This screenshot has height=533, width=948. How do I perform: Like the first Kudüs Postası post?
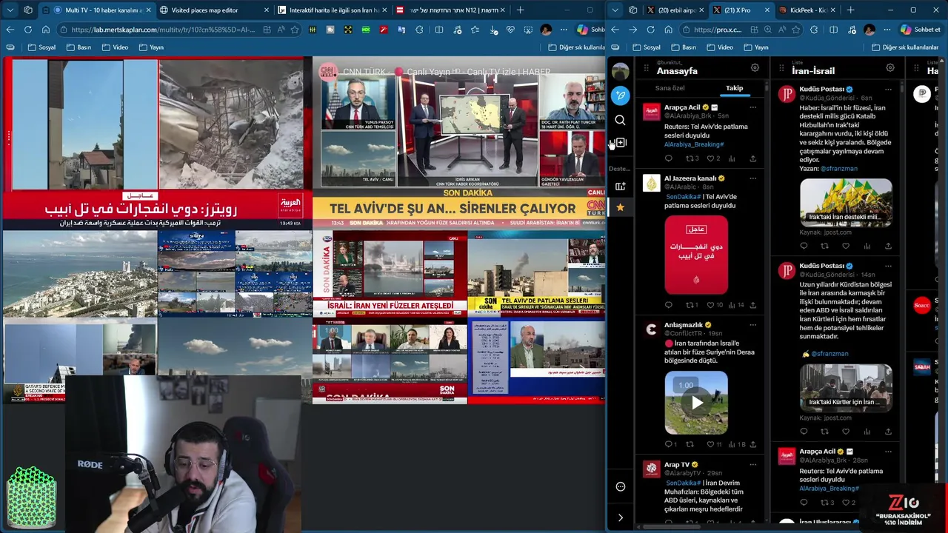(846, 246)
